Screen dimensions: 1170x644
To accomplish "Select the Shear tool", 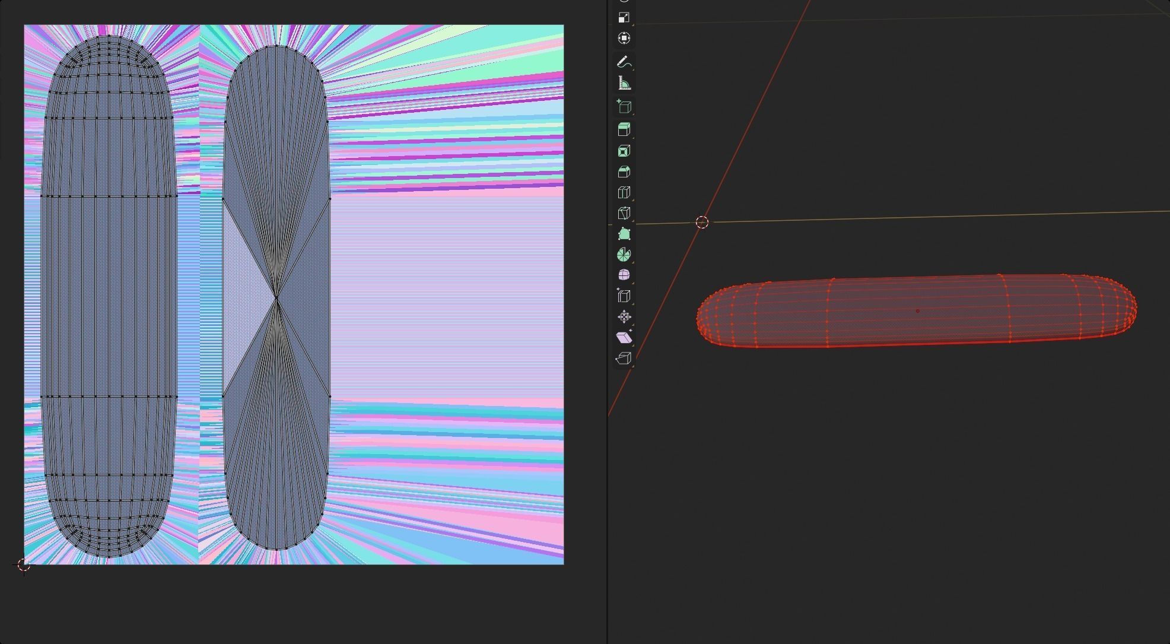I will pyautogui.click(x=624, y=337).
